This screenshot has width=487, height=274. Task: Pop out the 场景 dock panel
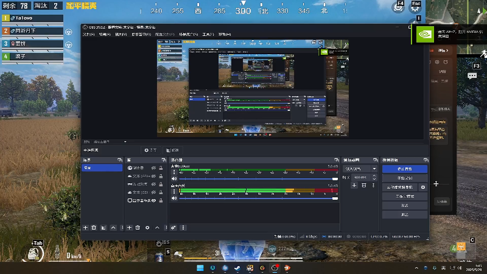point(120,160)
